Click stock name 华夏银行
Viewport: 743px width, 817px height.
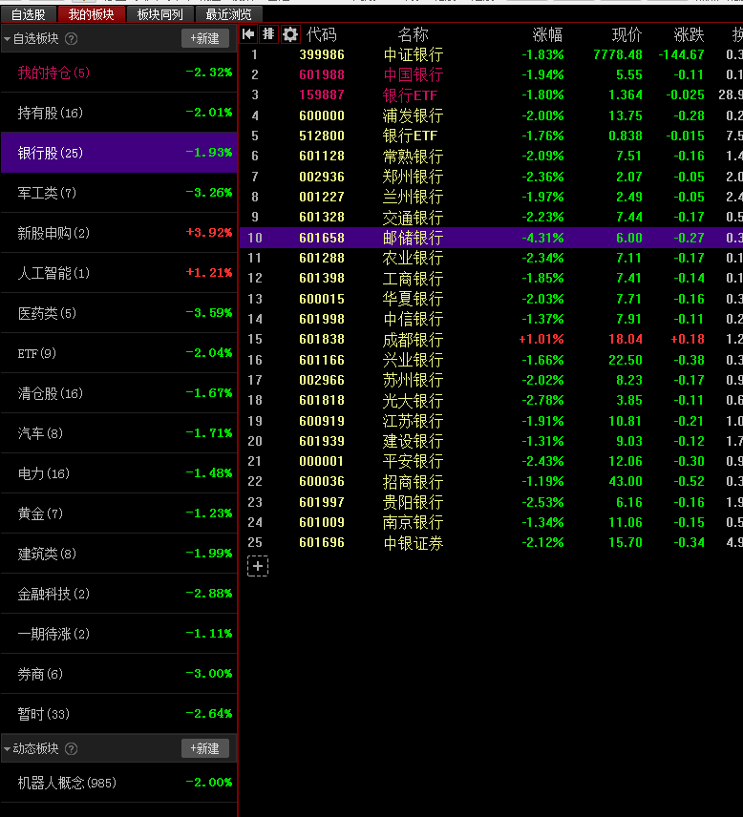413,299
